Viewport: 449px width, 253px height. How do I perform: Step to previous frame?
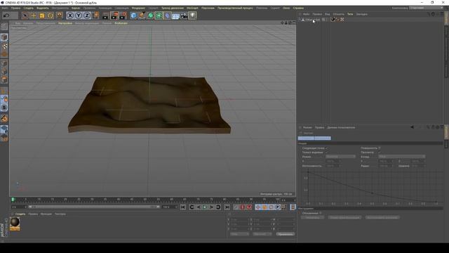pos(199,207)
